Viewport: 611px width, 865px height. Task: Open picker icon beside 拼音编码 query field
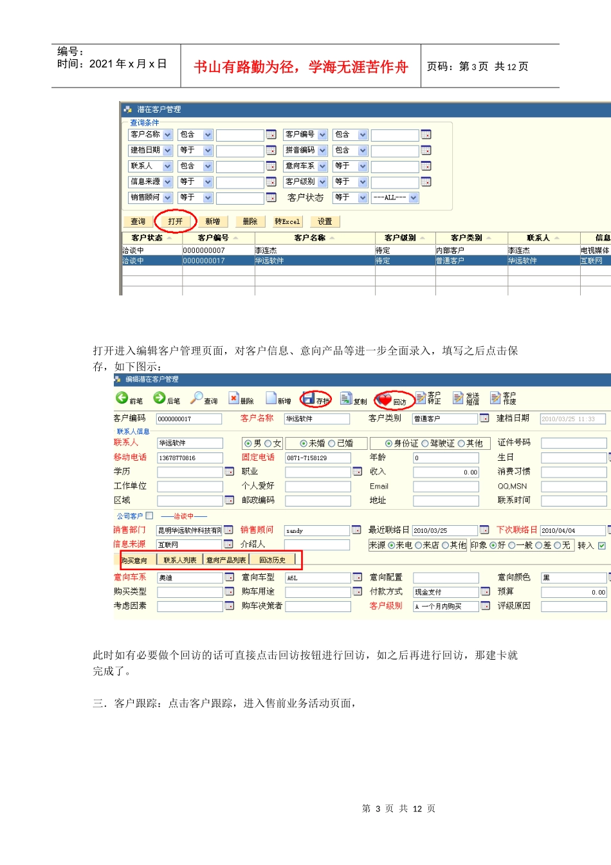coord(426,150)
